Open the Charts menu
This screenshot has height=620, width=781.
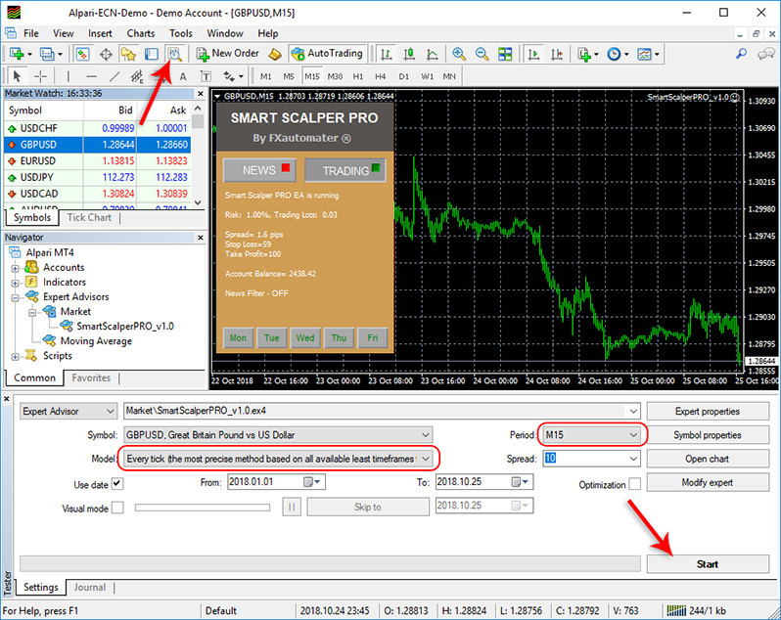[141, 33]
